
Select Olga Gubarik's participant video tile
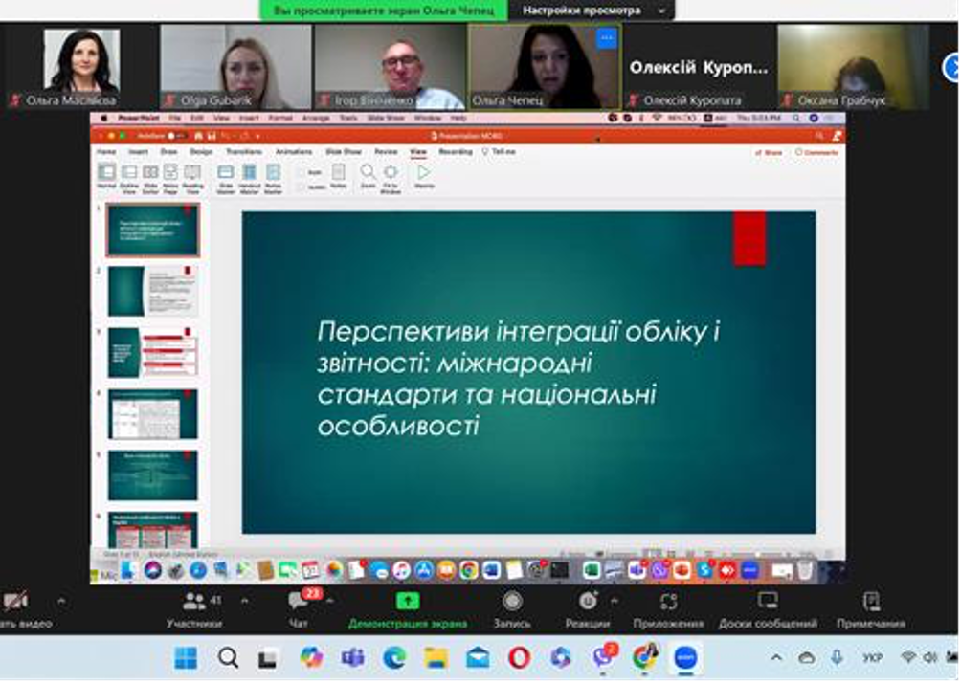coord(236,67)
